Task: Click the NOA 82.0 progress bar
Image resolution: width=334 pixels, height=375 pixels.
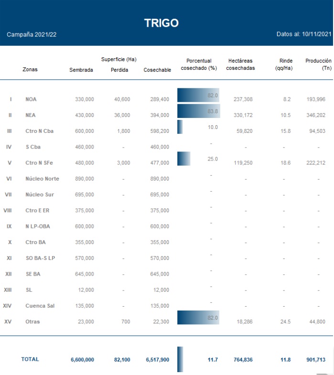Action: [x=198, y=95]
